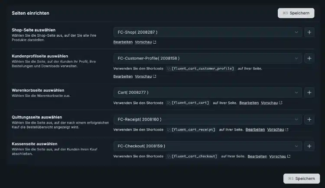This screenshot has width=325, height=188.
Task: Click the top Speichern button
Action: click(296, 13)
